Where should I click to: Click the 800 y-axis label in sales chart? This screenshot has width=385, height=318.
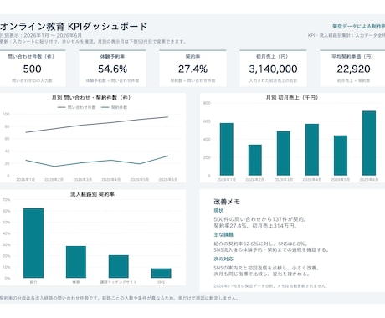(x=207, y=103)
